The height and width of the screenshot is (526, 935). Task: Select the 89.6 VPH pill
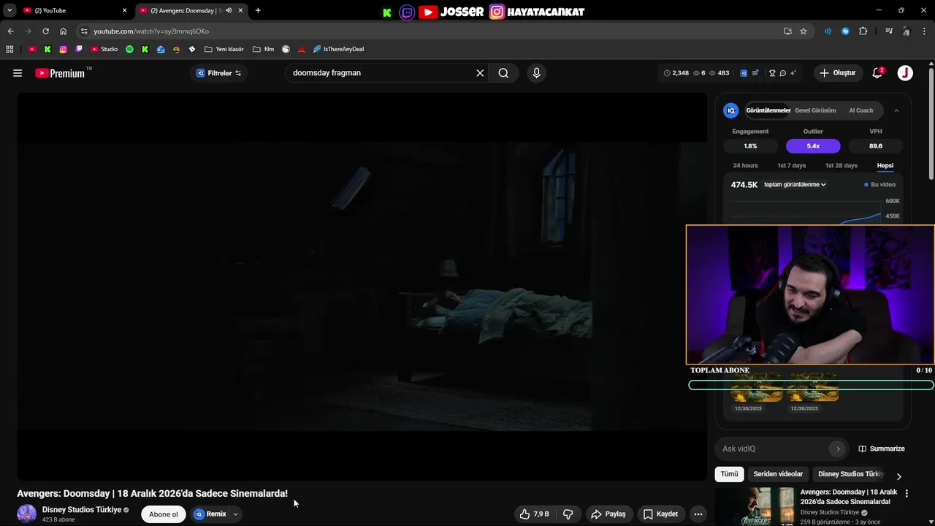(x=876, y=146)
